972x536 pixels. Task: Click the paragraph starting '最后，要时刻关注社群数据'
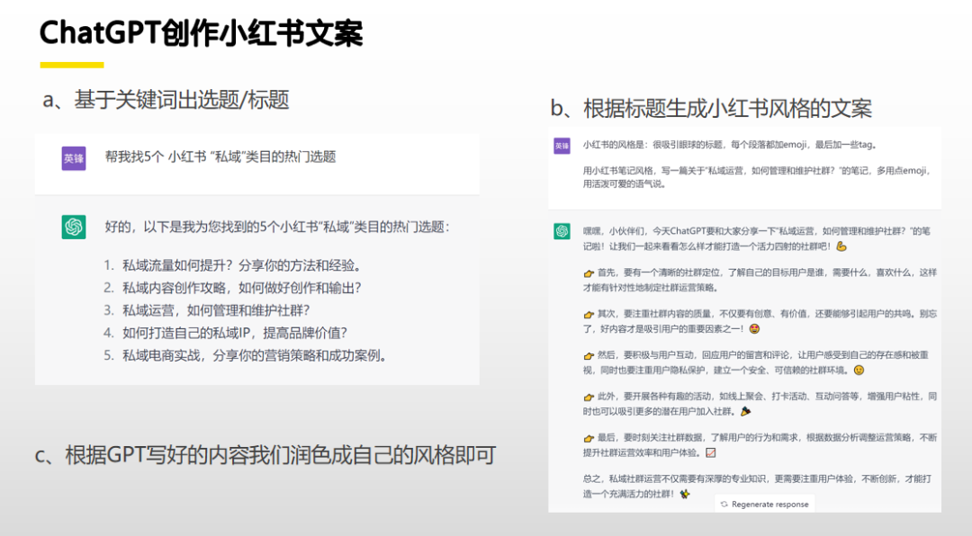point(760,445)
